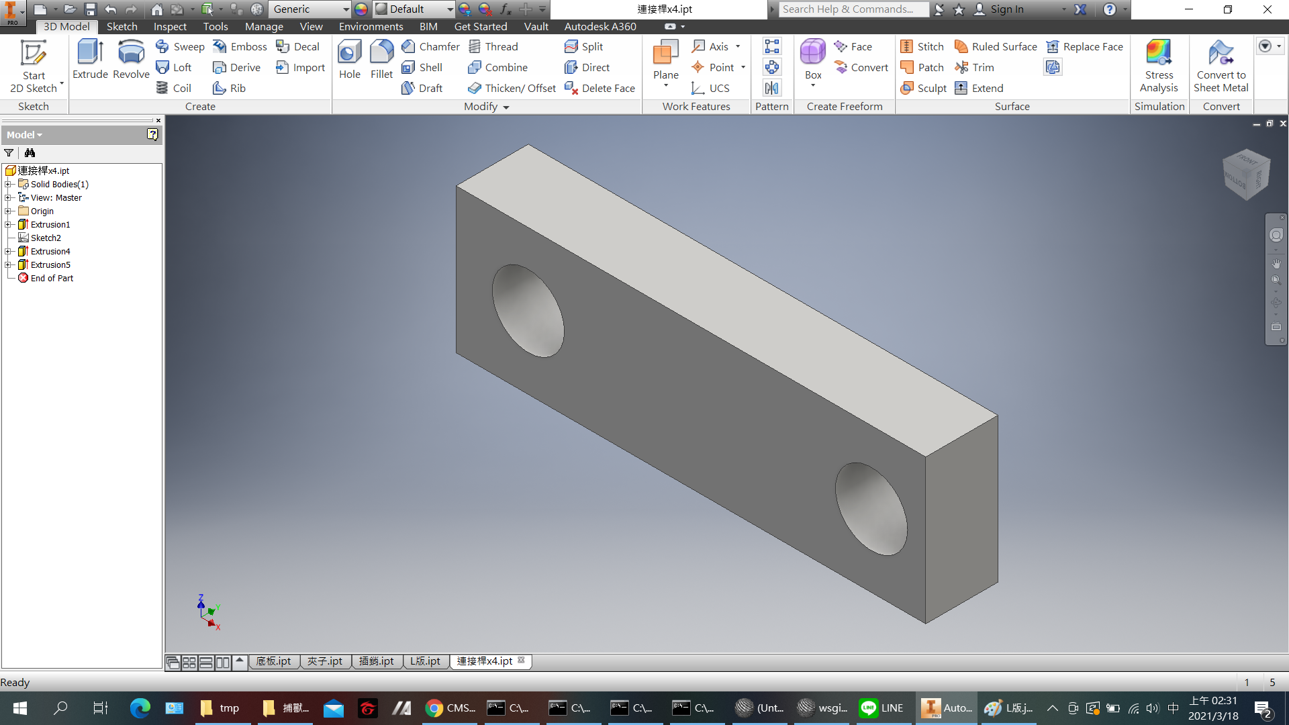Select the Extrude tool
Screen dimensions: 1289x725
[x=90, y=60]
